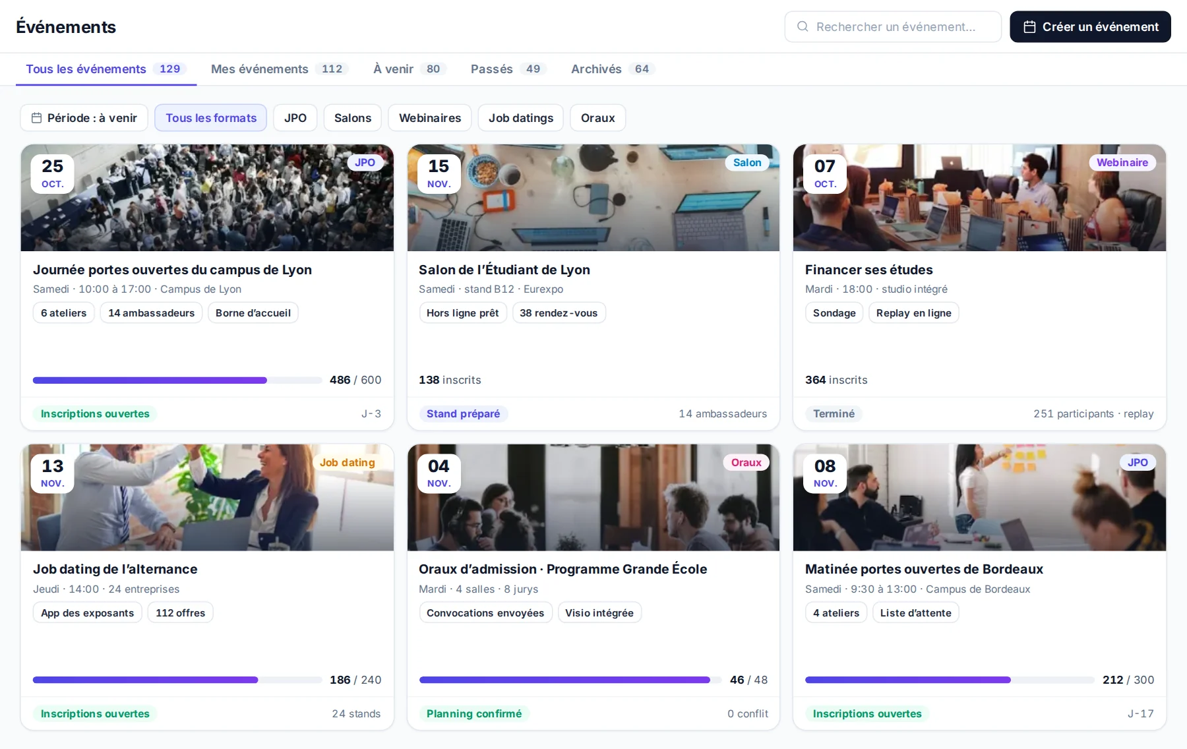Click JPO badge on the Lyon campus card
Screen dimensions: 1187x749
pyautogui.click(x=365, y=163)
